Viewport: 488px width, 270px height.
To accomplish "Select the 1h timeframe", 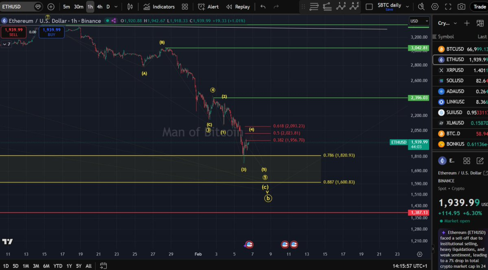I will (90, 7).
